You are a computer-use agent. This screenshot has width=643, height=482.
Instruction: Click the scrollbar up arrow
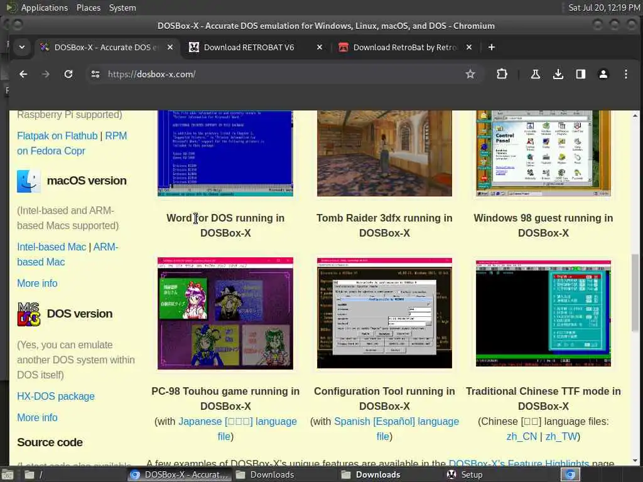point(635,115)
